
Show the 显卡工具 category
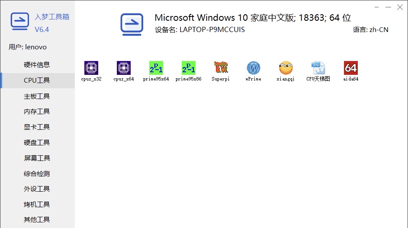pyautogui.click(x=37, y=127)
